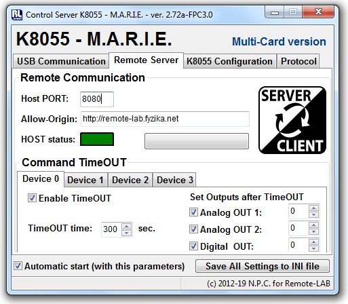The image size is (348, 304).
Task: Switch to Device 2 tab
Action: 130,180
